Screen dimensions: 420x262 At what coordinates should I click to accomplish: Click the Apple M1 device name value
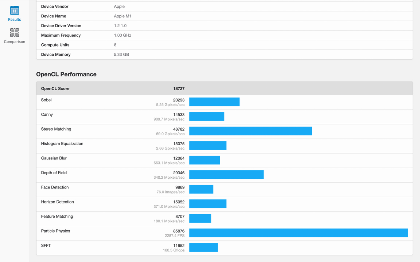click(x=122, y=16)
